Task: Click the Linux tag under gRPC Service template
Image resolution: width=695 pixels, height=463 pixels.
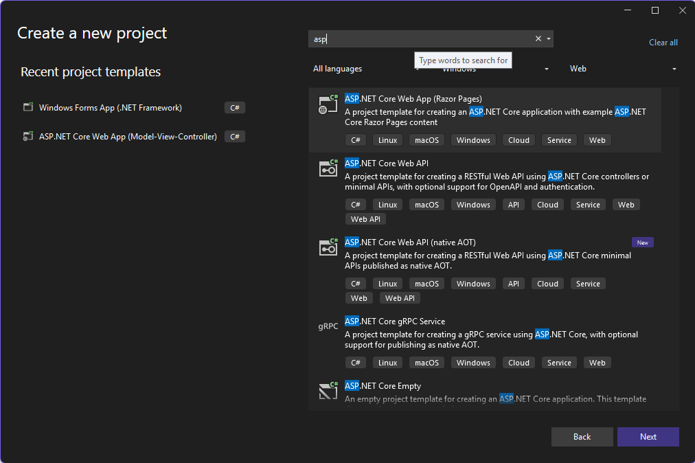Action: [x=388, y=363]
